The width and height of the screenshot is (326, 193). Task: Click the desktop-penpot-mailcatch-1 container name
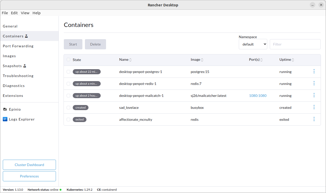(141, 96)
